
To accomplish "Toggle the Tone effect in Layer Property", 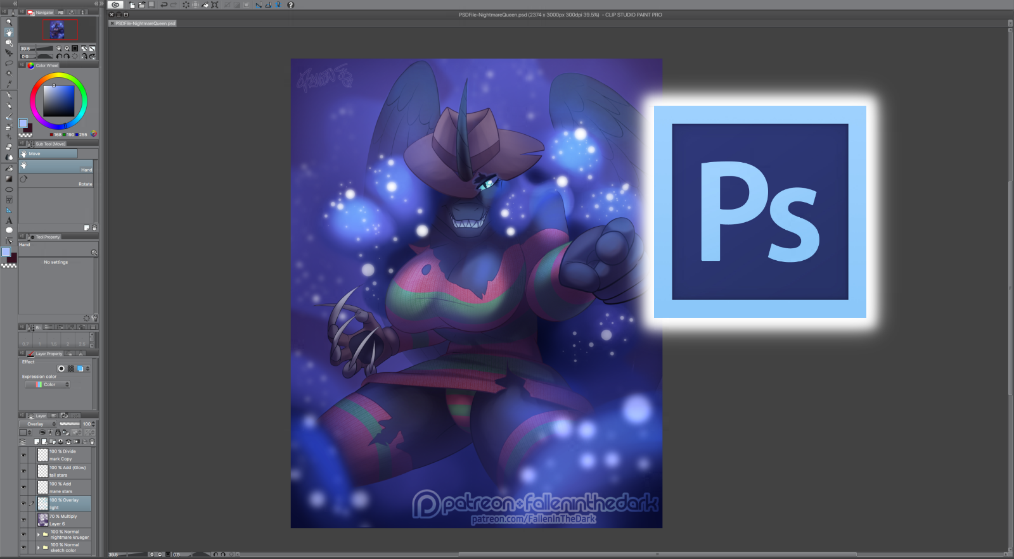I will [71, 368].
